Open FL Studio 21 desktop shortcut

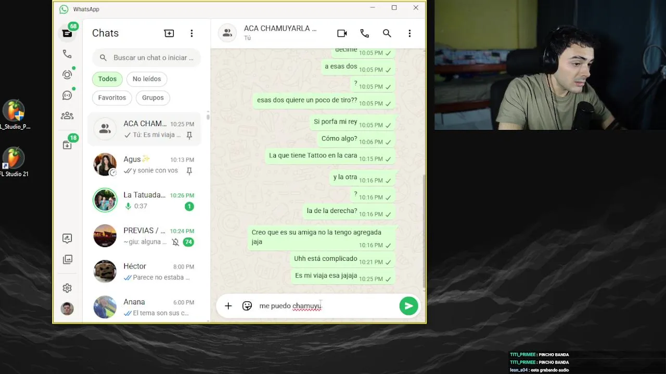(x=14, y=162)
